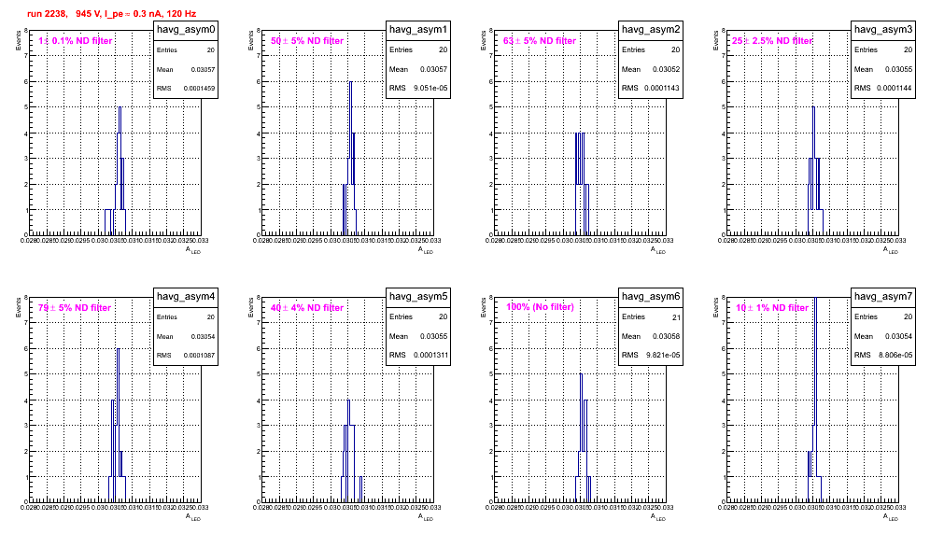Click the A_LED axis title under havg_asym3
This screenshot has width=930, height=534.
click(891, 250)
